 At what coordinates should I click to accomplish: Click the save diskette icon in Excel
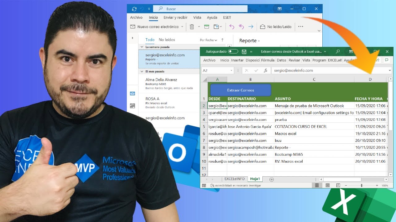244,51
